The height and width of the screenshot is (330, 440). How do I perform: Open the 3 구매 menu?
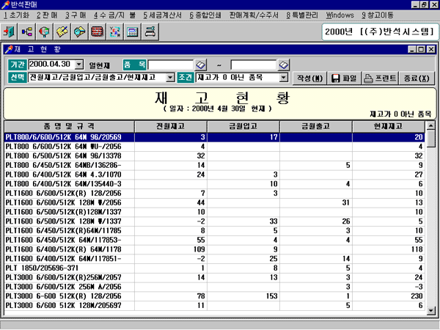76,15
